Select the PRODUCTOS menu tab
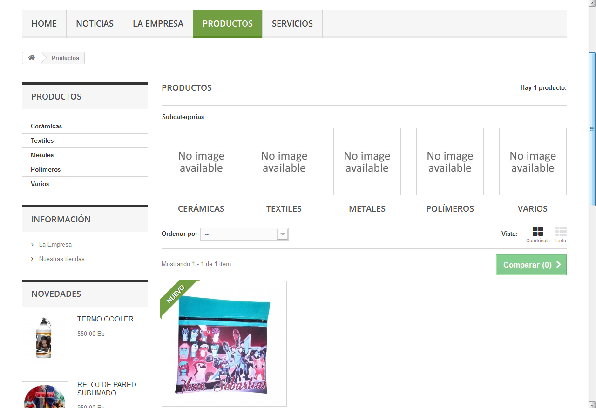596x408 pixels. coord(228,24)
